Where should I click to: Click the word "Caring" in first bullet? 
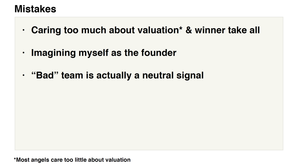[x=46, y=30]
